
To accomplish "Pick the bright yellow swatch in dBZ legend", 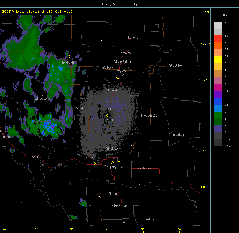I will 218,59.
